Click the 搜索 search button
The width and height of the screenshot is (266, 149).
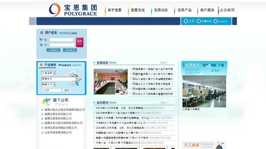coord(67,90)
